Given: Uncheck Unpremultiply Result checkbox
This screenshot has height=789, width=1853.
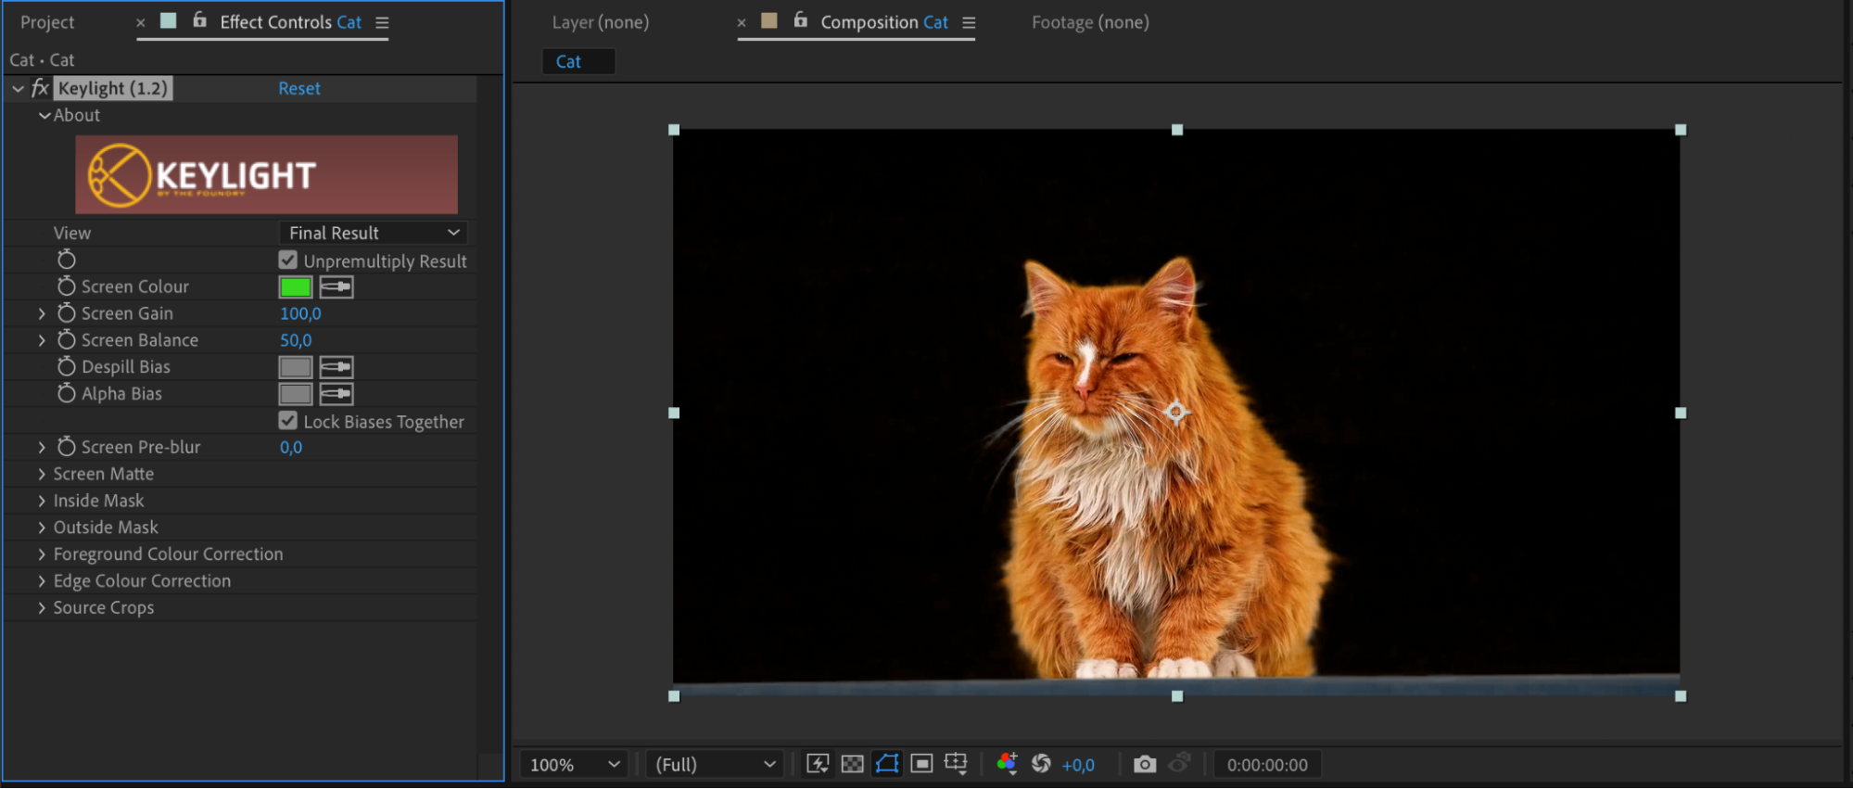Looking at the screenshot, I should [x=288, y=261].
